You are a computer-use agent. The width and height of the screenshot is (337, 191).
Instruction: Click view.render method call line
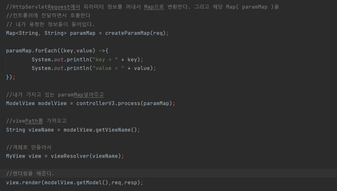[x=74, y=182]
